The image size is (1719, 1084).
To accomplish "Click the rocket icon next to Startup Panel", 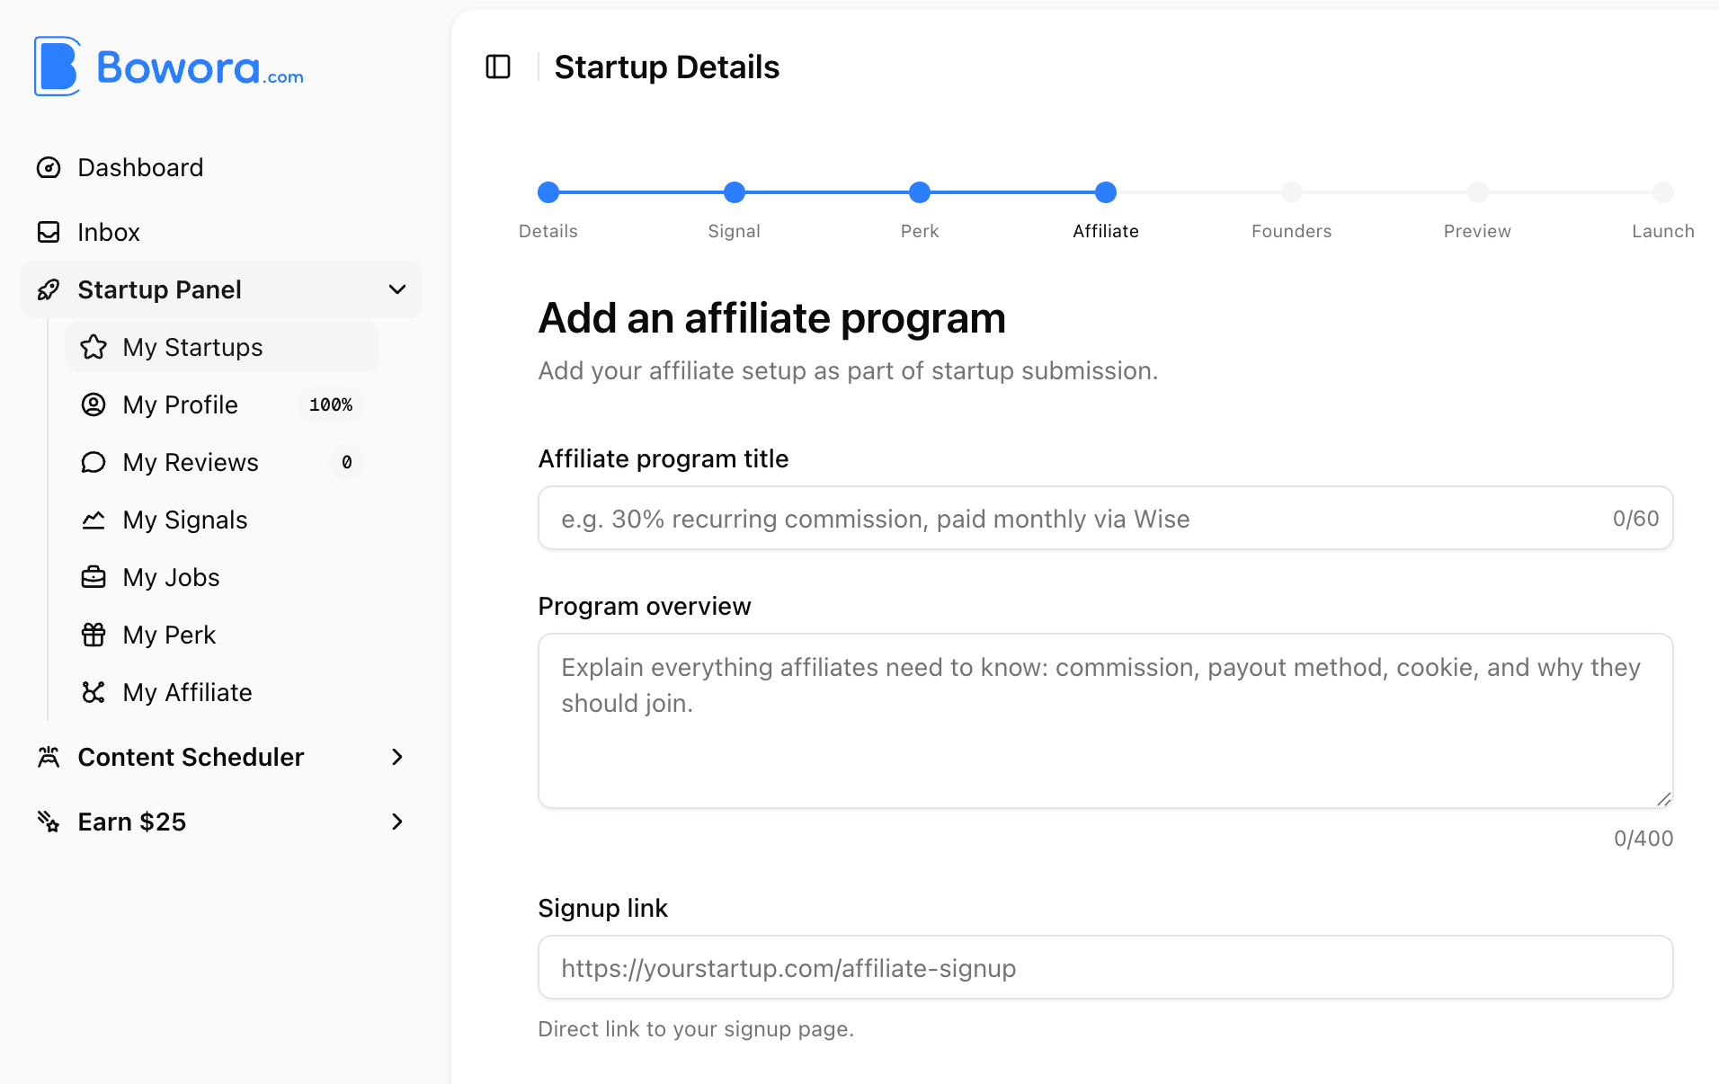I will tap(49, 289).
